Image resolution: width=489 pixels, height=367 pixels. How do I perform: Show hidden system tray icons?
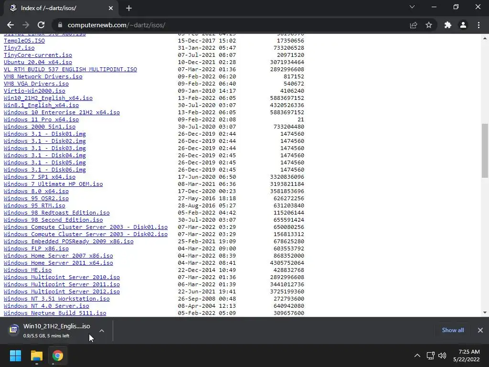tap(417, 356)
